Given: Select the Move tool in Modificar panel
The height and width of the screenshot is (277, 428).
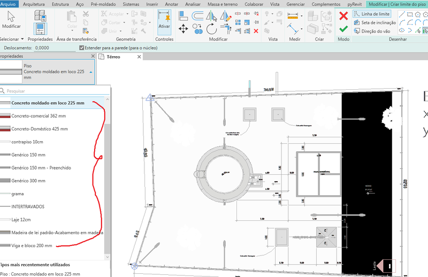Looking at the screenshot, I should click(x=184, y=28).
